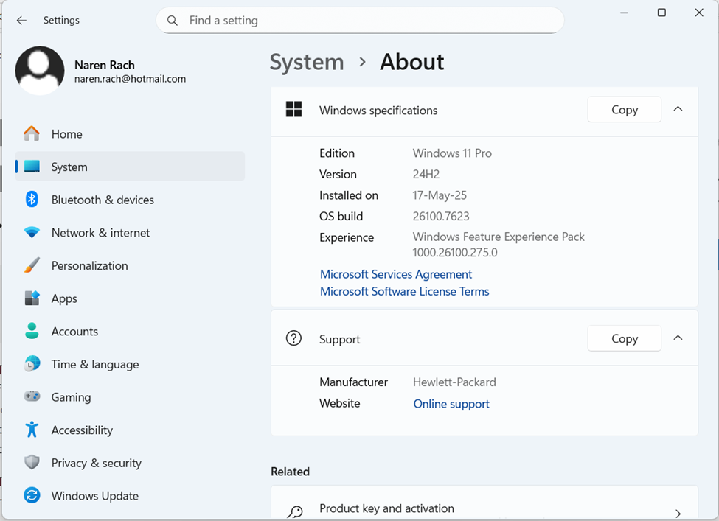719x521 pixels.
Task: Select Time & language menu item
Action: click(x=95, y=364)
